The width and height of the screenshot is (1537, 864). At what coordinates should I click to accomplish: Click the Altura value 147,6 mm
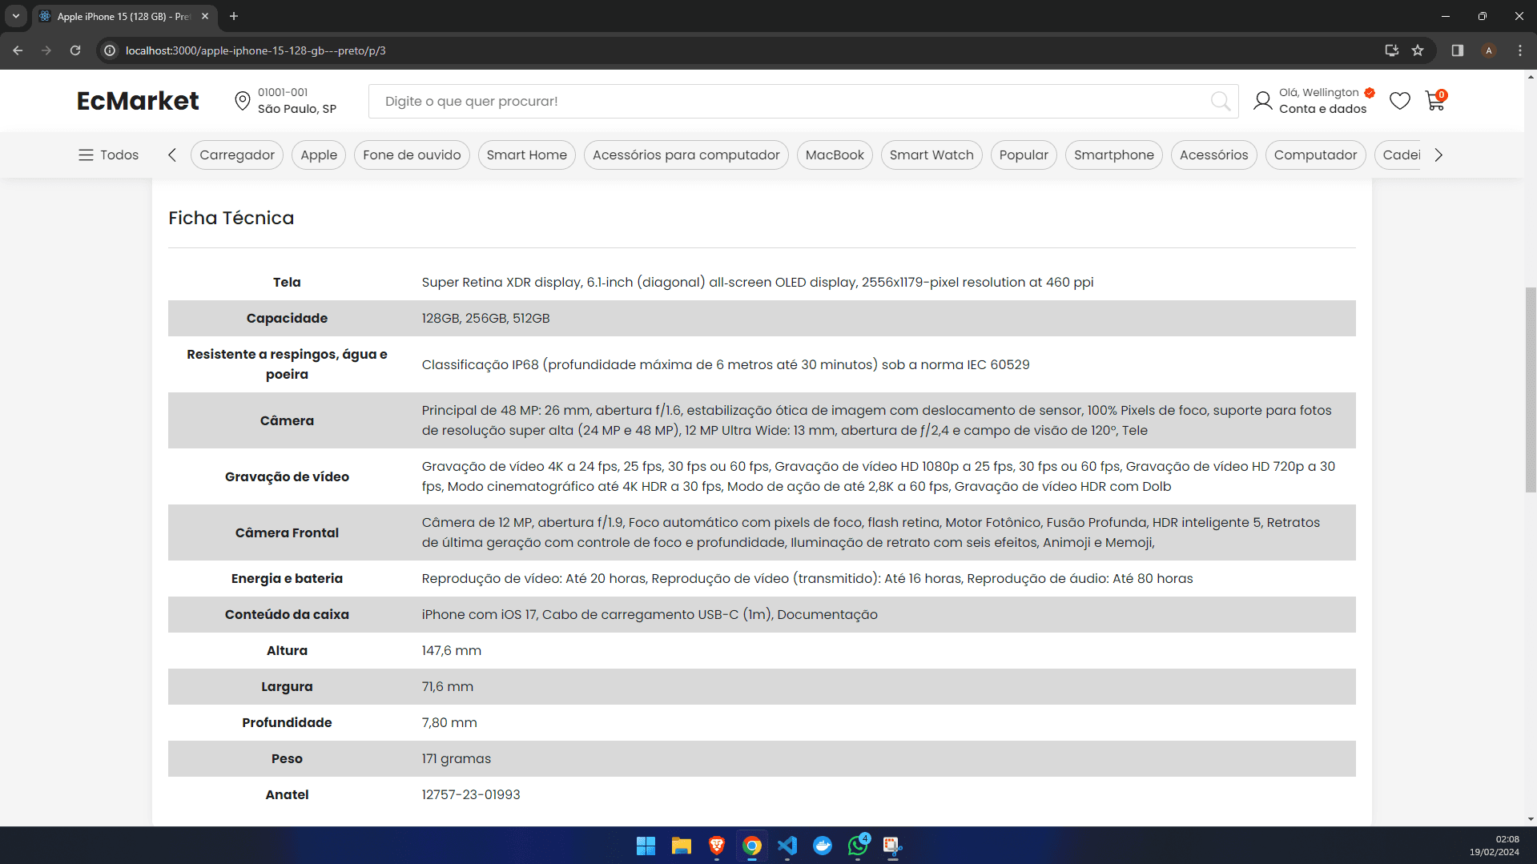click(452, 651)
